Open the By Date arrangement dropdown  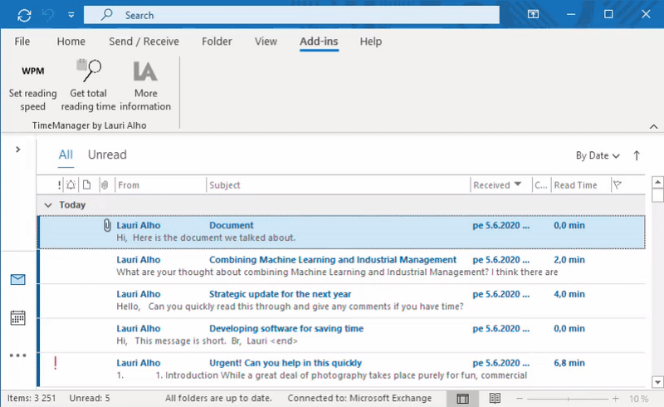(x=598, y=155)
